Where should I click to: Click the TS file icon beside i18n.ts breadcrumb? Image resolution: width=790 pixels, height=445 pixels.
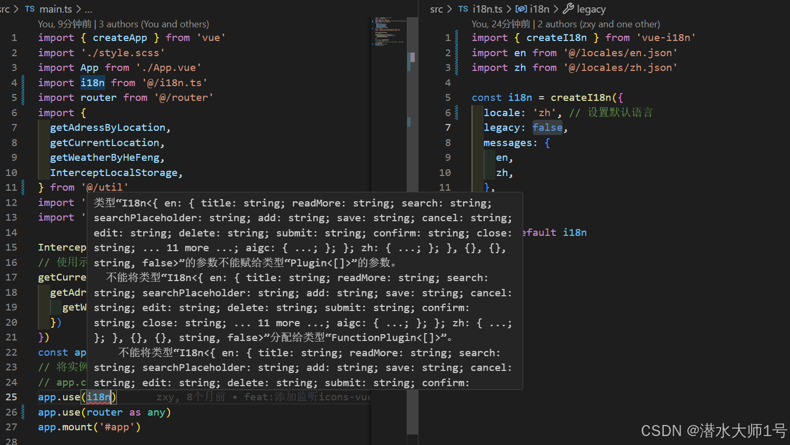[x=463, y=9]
